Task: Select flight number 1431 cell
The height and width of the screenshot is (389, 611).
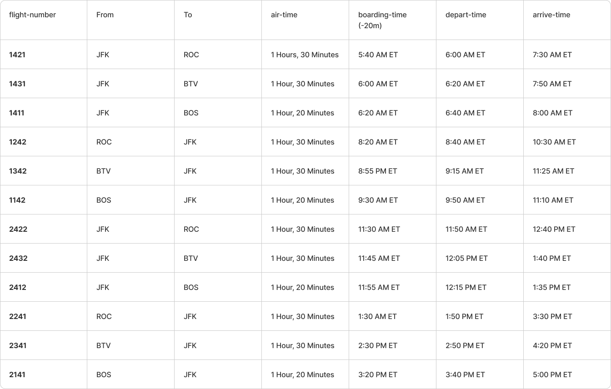Action: tap(17, 84)
